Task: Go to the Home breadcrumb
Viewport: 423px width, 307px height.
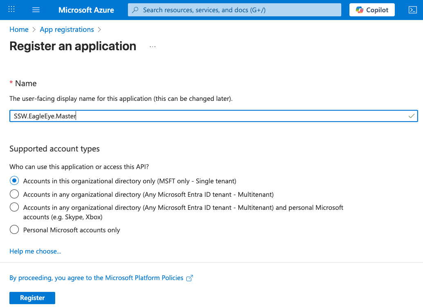Action: 19,29
